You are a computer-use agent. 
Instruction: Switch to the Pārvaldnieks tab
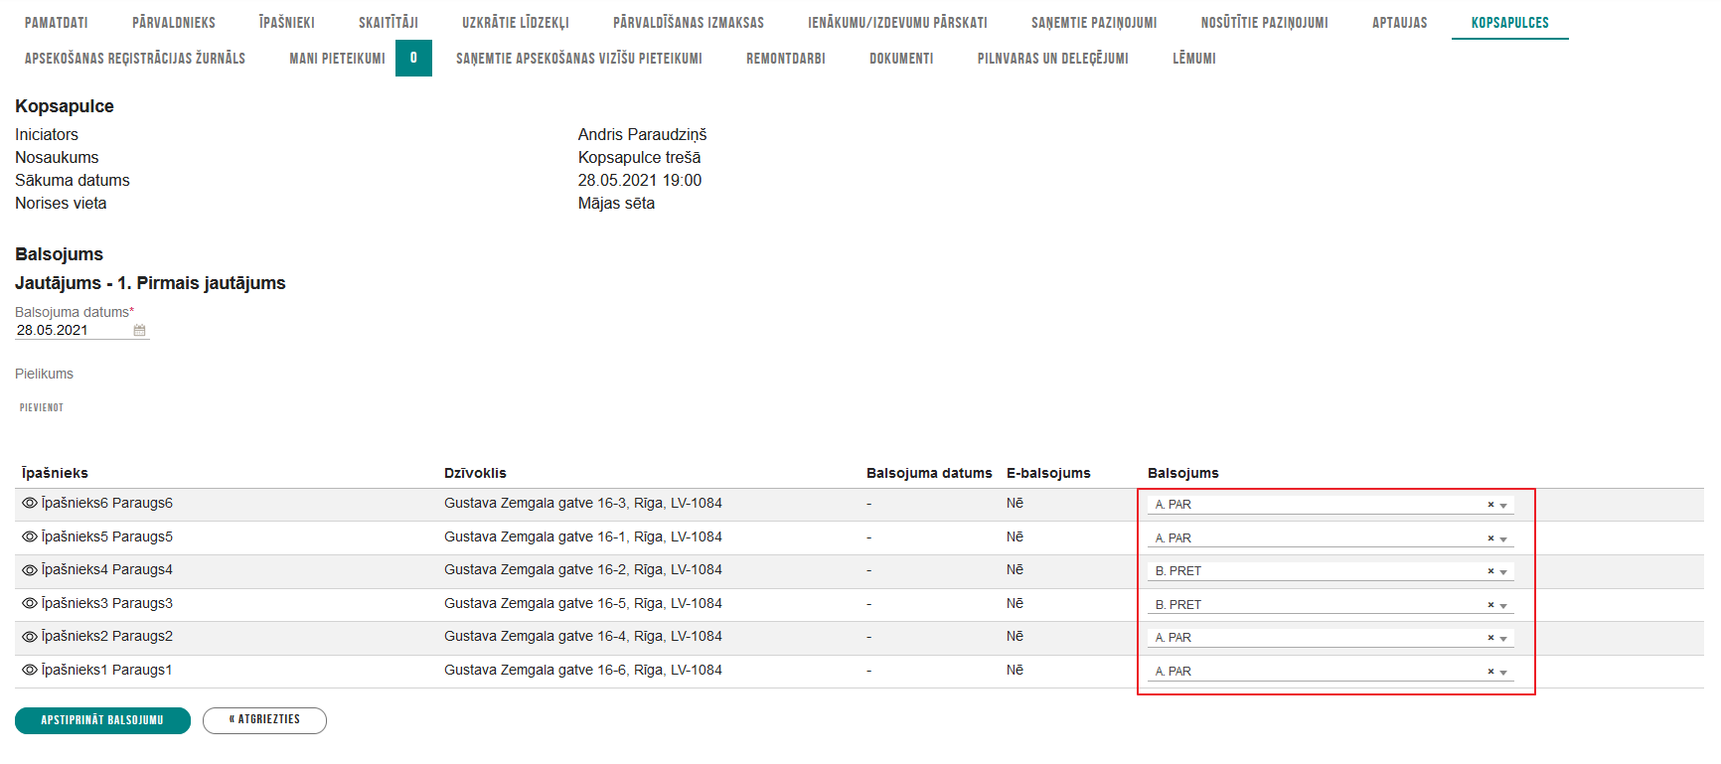pyautogui.click(x=174, y=22)
